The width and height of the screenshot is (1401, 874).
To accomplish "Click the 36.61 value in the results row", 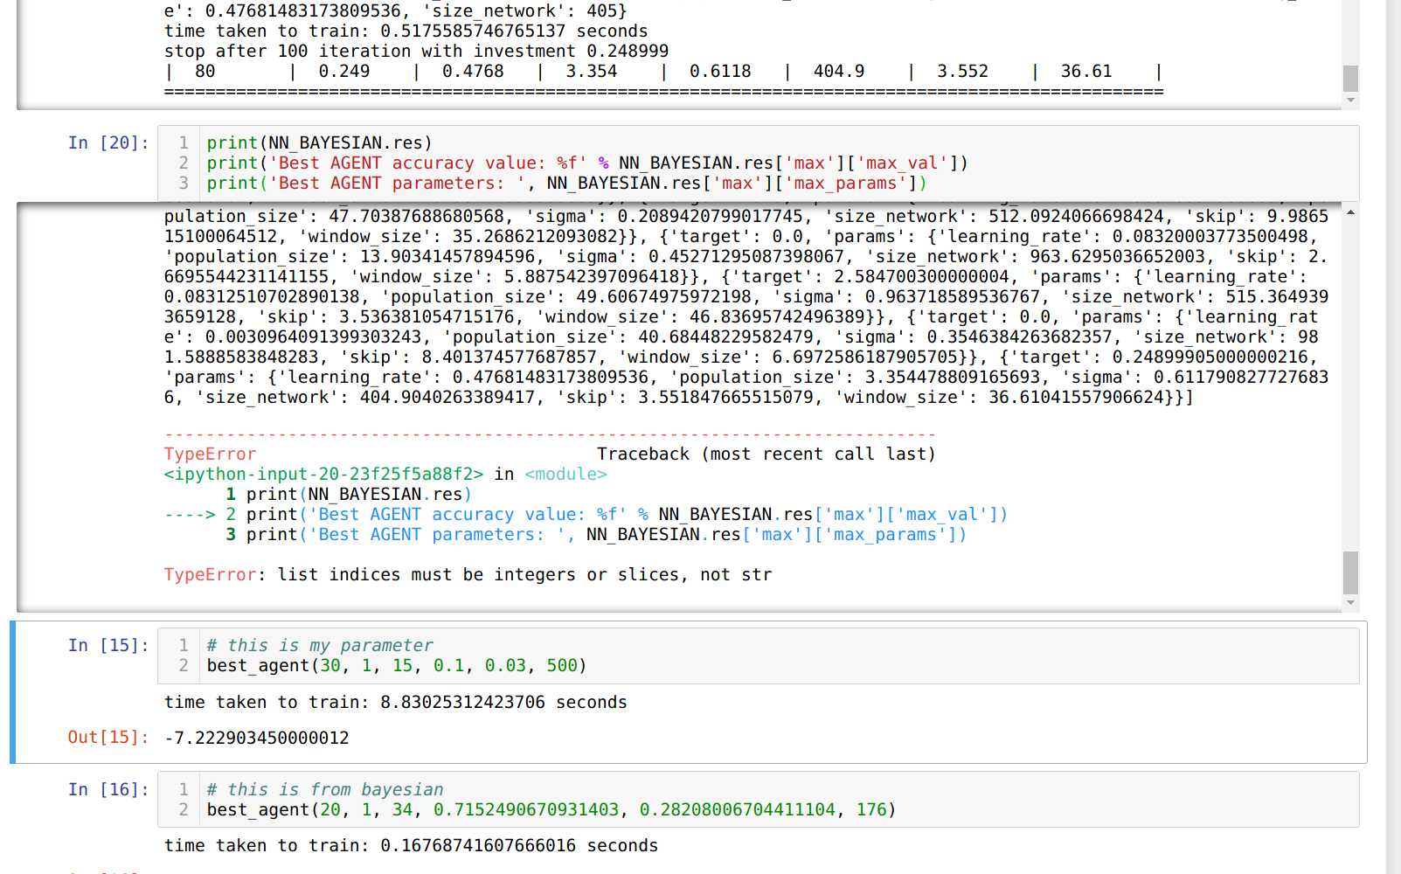I will 1086,71.
